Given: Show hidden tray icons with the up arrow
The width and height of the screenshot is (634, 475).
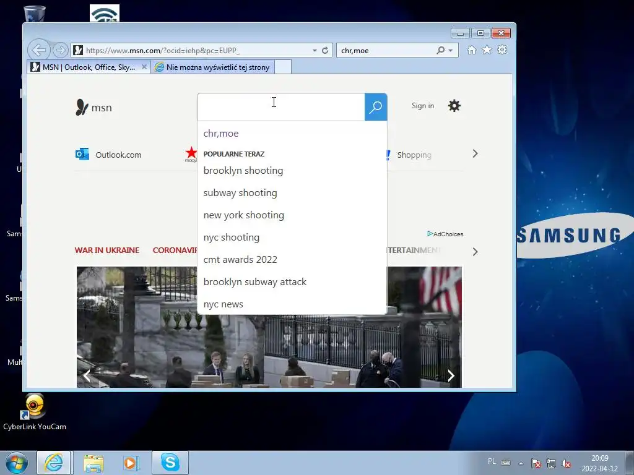Looking at the screenshot, I should tap(521, 463).
